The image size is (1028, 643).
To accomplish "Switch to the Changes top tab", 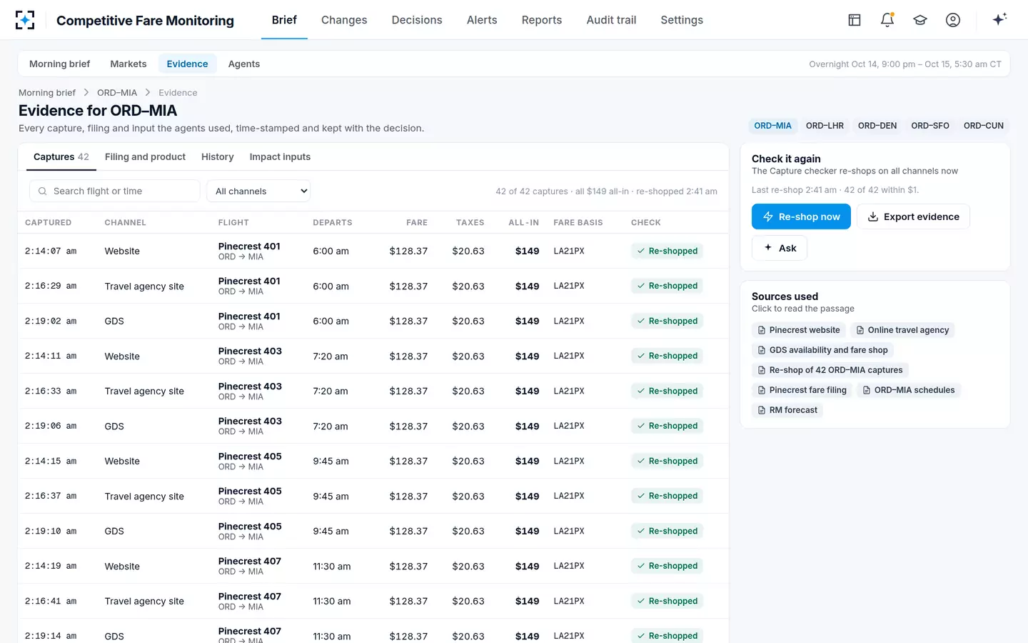I will (344, 20).
